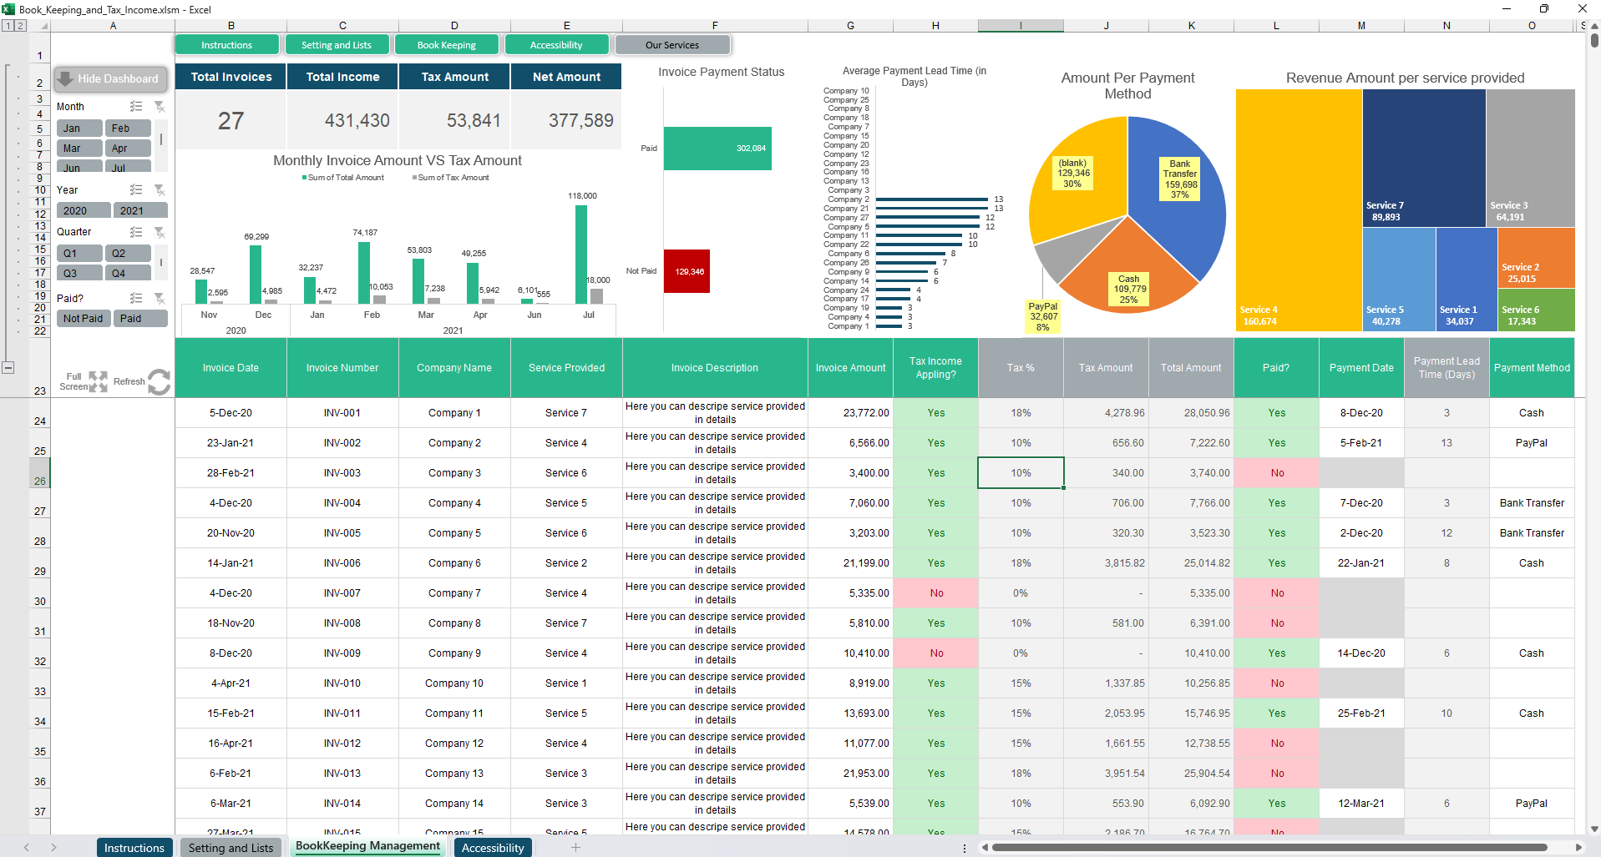This screenshot has width=1601, height=857.
Task: Select outline level 1 to collapse groups
Action: click(x=8, y=26)
